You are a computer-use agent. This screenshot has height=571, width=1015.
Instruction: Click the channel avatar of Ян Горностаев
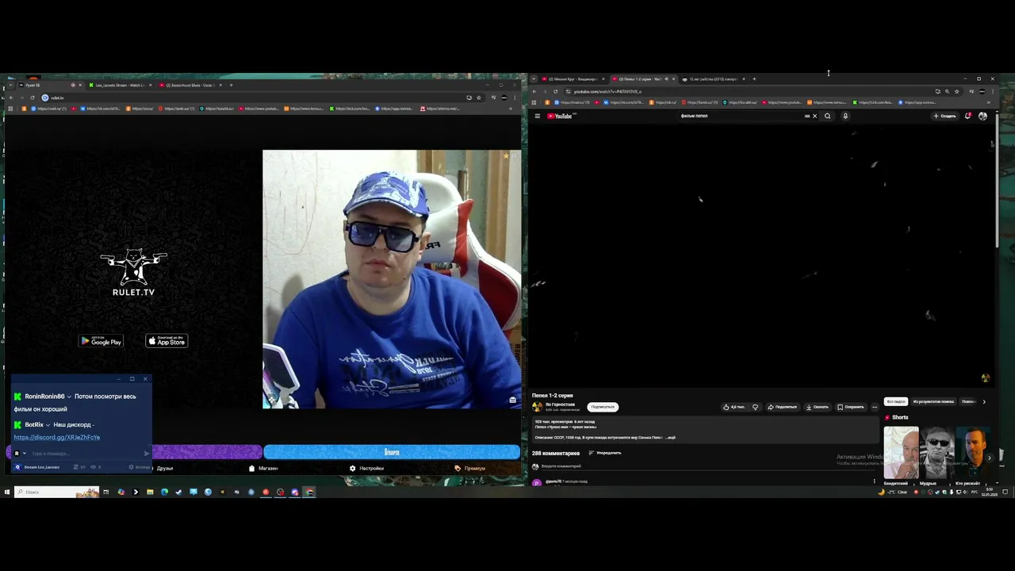(537, 407)
